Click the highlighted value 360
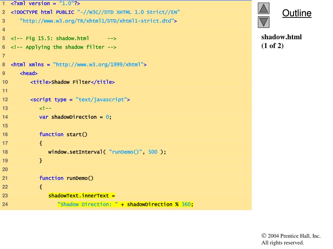The image size is (333, 249). [x=186, y=204]
